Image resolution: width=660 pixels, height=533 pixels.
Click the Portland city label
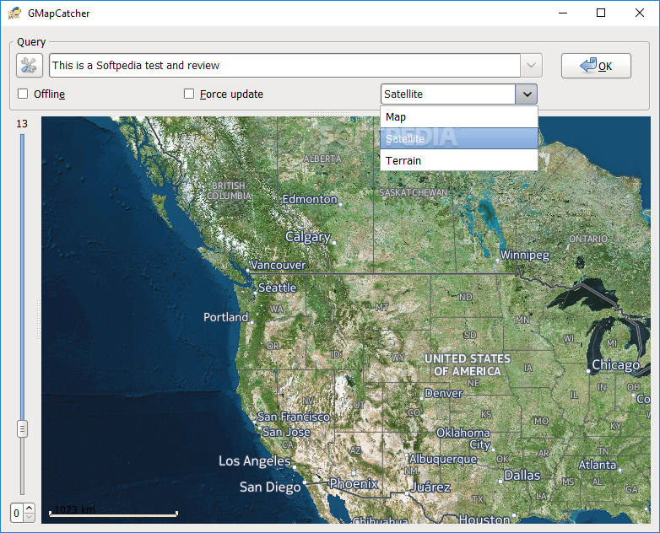pos(226,317)
